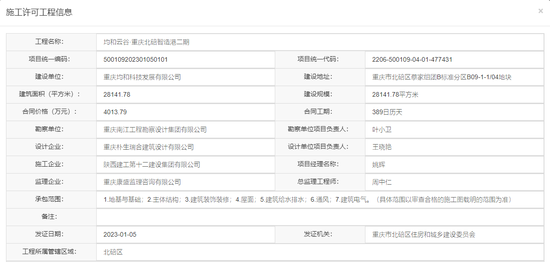Click the 合同工期 label
This screenshot has width=550, height=262.
[318, 112]
